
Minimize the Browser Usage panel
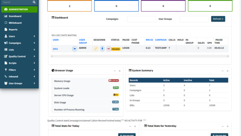[x=114, y=71]
